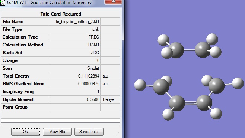The height and width of the screenshot is (138, 245).
Task: Click the Ok button
Action: [25, 132]
